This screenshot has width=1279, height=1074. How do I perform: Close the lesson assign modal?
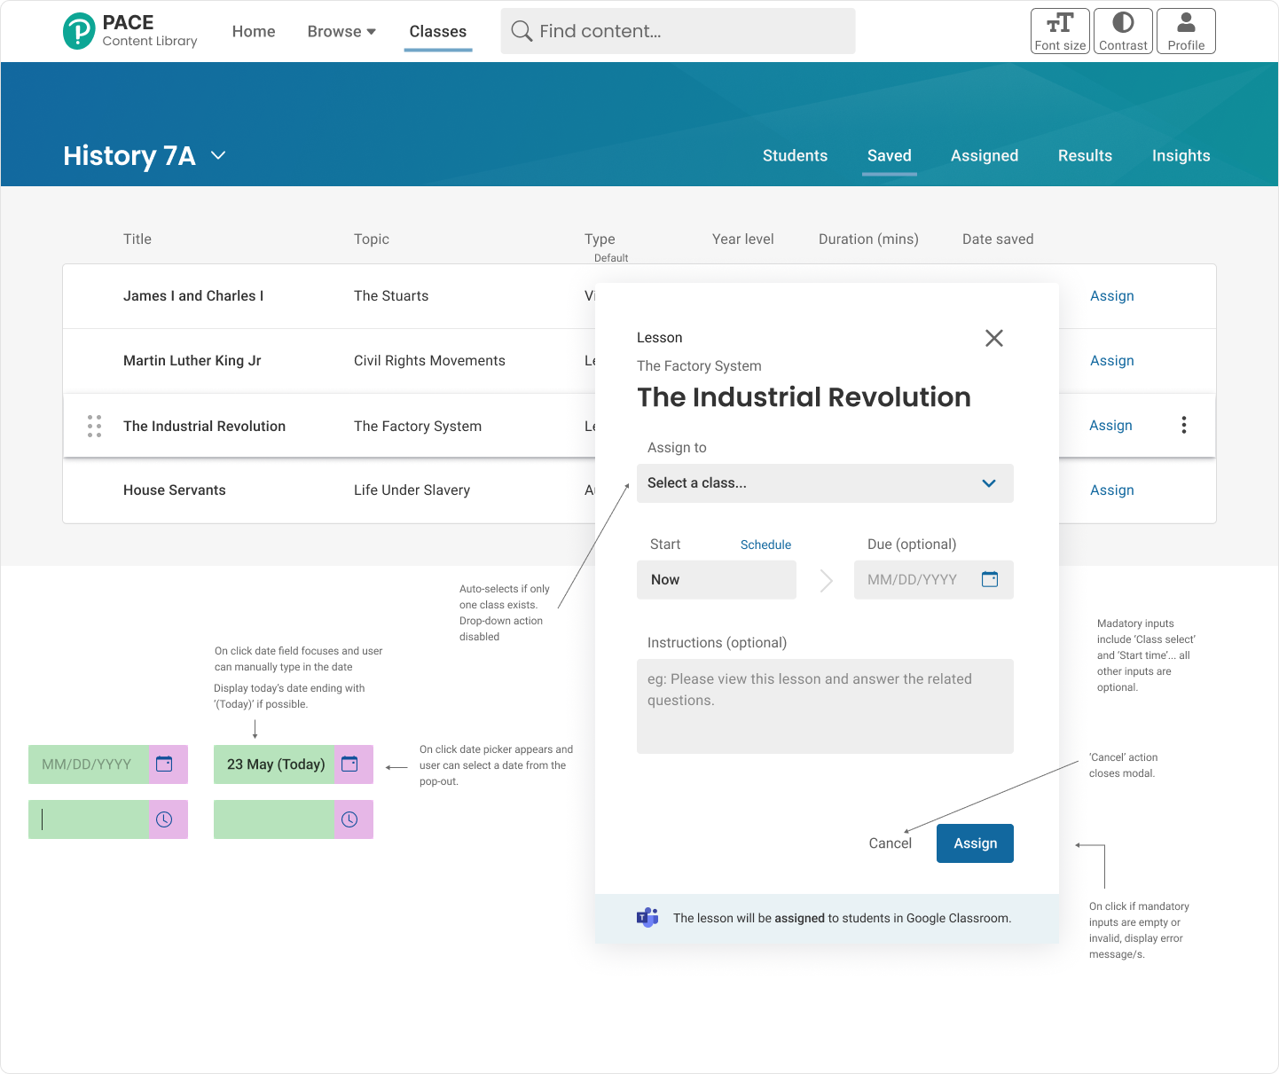[993, 338]
